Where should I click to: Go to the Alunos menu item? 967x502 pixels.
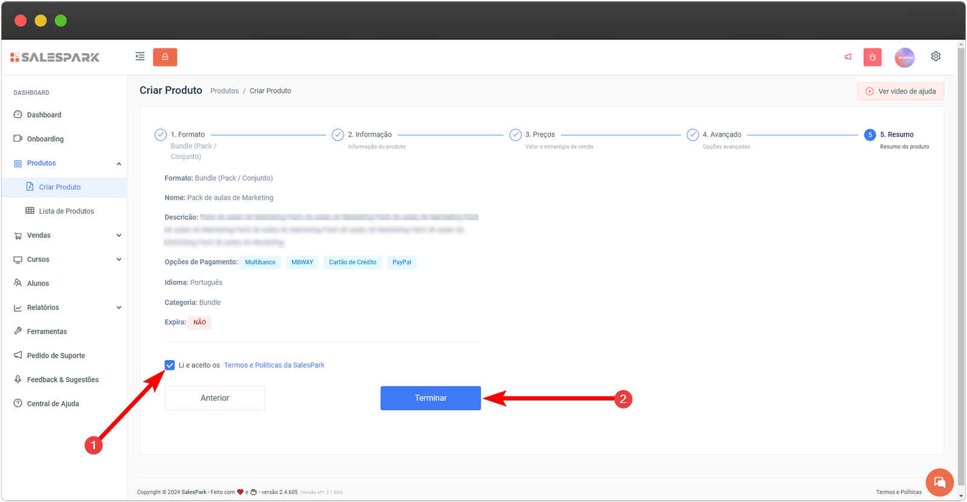click(x=38, y=283)
